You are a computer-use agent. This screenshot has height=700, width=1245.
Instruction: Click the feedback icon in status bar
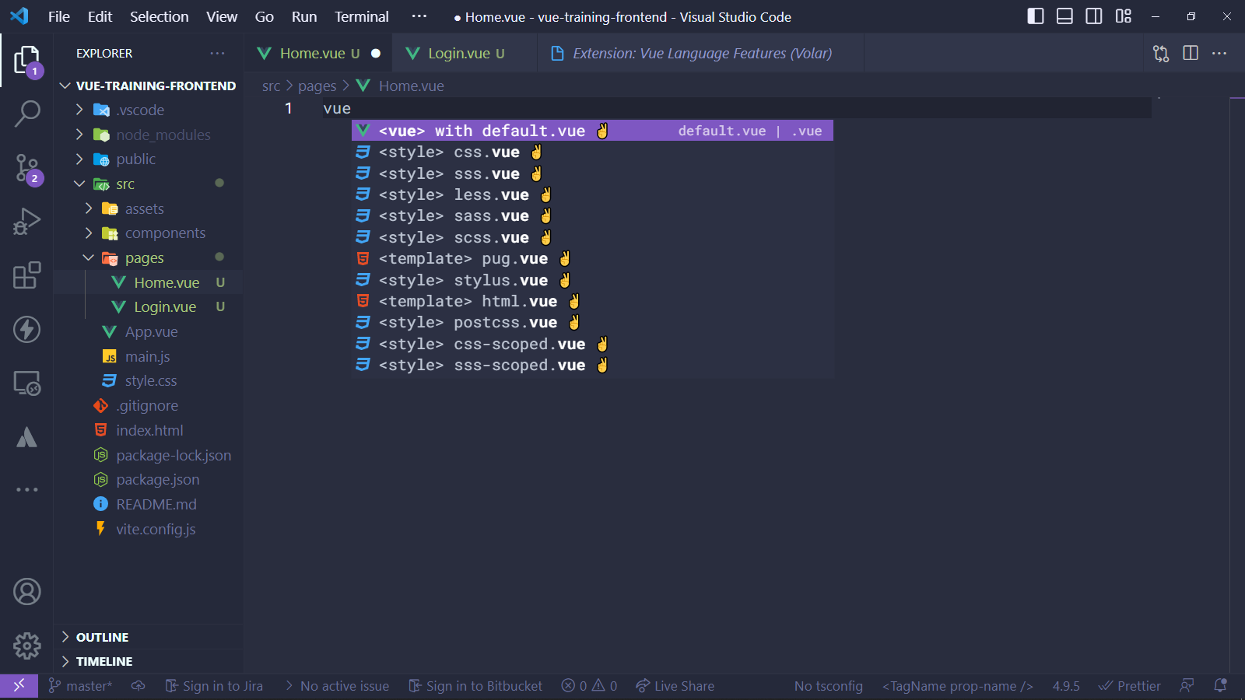tap(1187, 686)
